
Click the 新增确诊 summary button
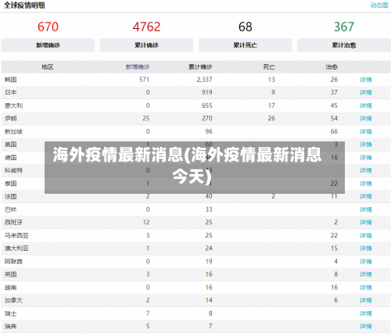click(48, 45)
